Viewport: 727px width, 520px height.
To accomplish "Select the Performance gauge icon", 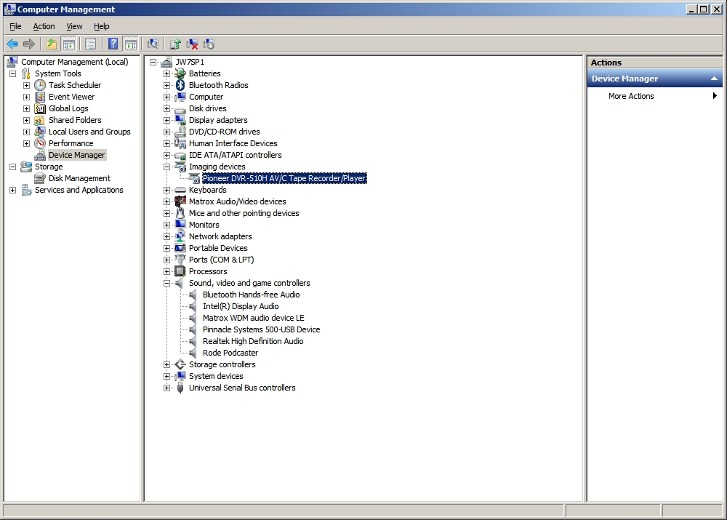I will (40, 143).
